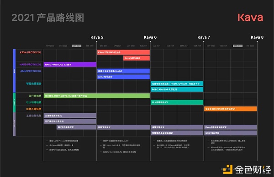Click the highlighted JAN 2022 month label

point(237,46)
